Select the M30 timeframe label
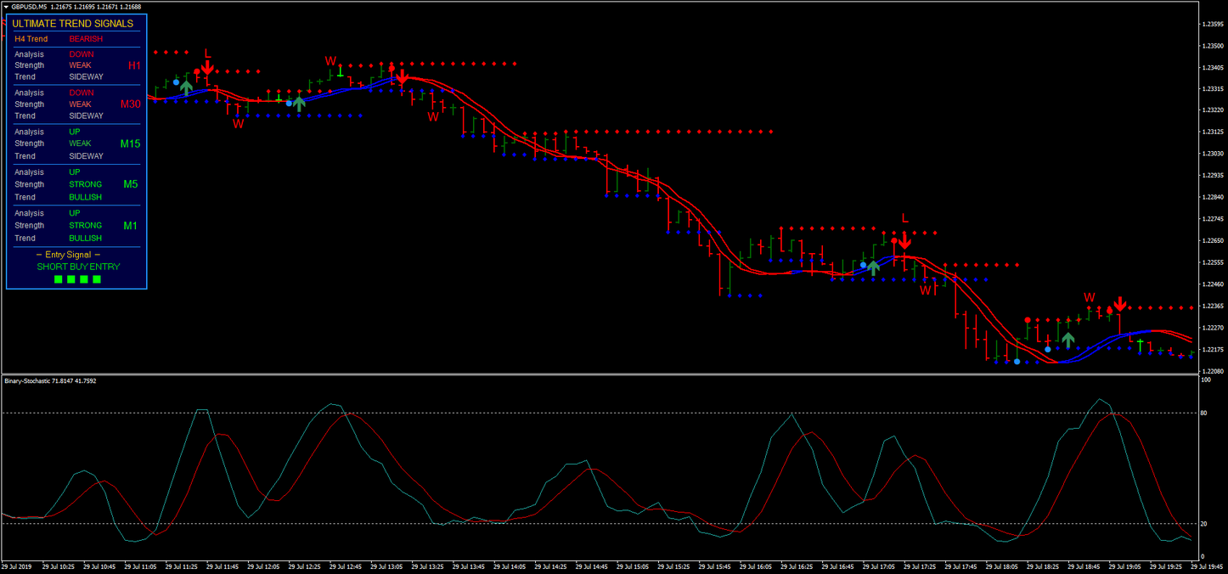This screenshot has width=1228, height=574. (130, 104)
